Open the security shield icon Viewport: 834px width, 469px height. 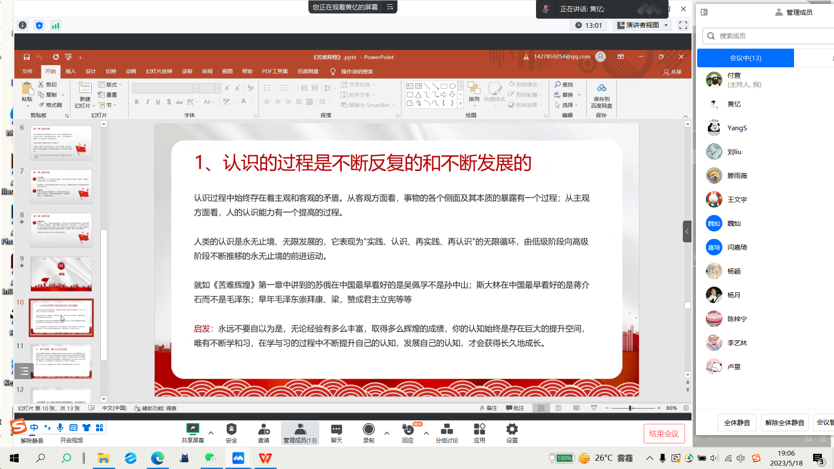click(231, 429)
